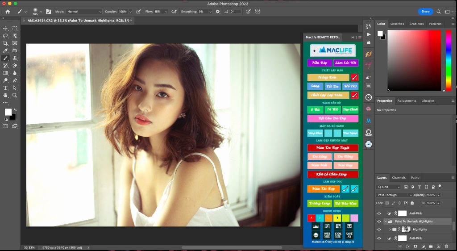The image size is (457, 251).
Task: Open the Brush Settings panel icon
Action: [x=48, y=12]
